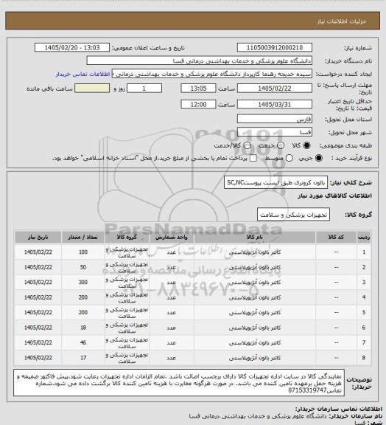Open the اطلاعات تماس خریدار link
This screenshot has width=386, height=425.
pos(83,75)
